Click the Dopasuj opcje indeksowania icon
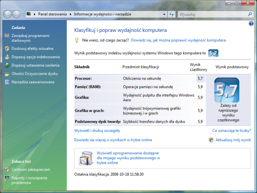Image resolution: width=257 pixels, height=193 pixels. (x=7, y=57)
